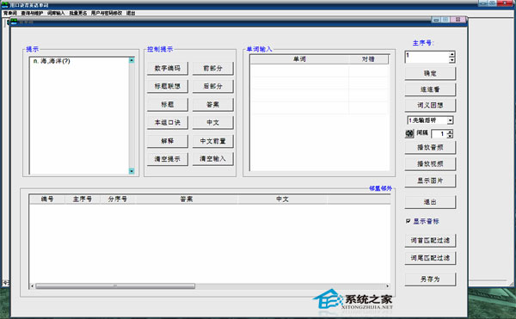Open the 批量更名 menu
This screenshot has height=319, width=516.
point(78,13)
